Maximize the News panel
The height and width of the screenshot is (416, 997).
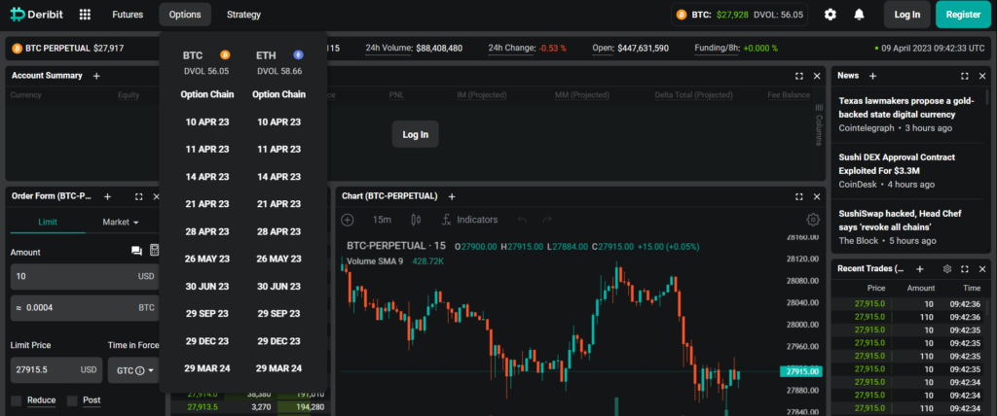coord(965,76)
